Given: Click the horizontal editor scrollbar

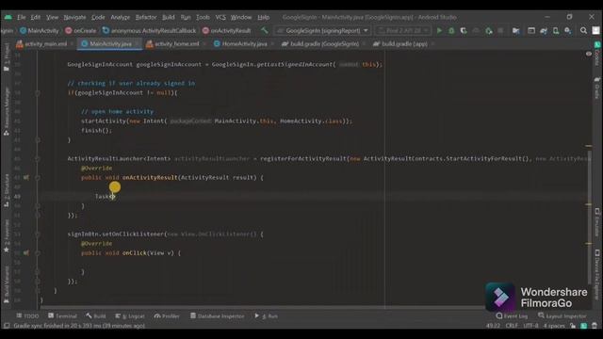Looking at the screenshot, I should 262,308.
